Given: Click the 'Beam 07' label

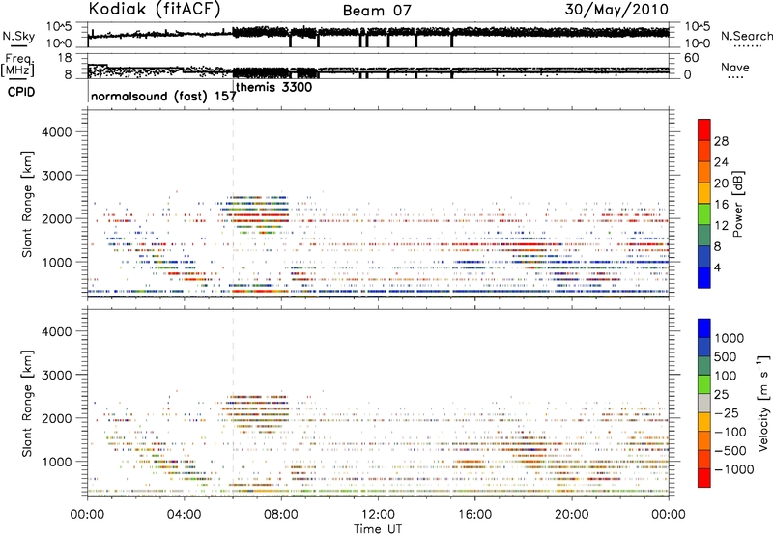Looking at the screenshot, I should [x=377, y=11].
